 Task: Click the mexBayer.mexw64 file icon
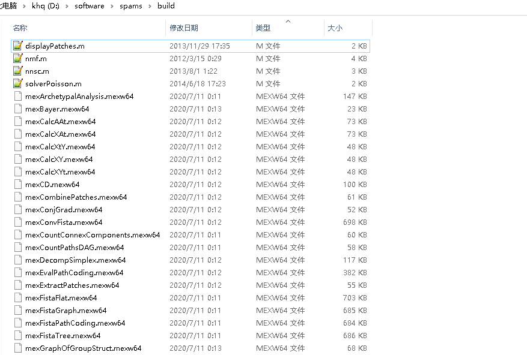point(18,109)
